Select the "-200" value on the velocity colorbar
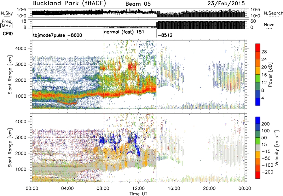 (x=267, y=172)
